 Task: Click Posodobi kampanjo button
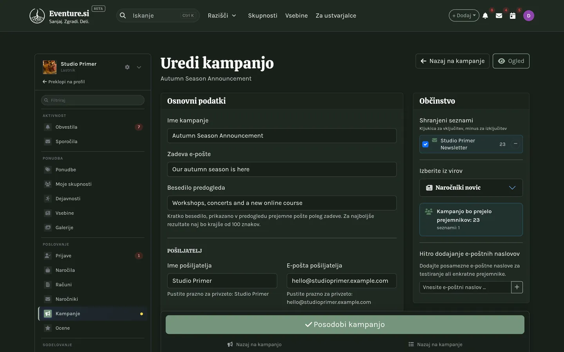pyautogui.click(x=345, y=325)
